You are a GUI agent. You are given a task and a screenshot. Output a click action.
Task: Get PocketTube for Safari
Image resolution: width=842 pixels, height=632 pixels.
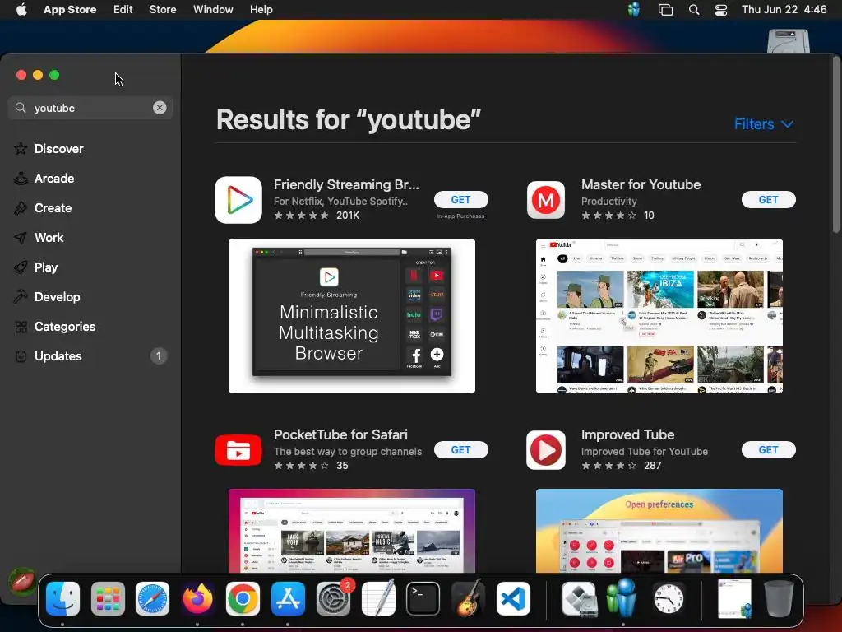coord(460,450)
